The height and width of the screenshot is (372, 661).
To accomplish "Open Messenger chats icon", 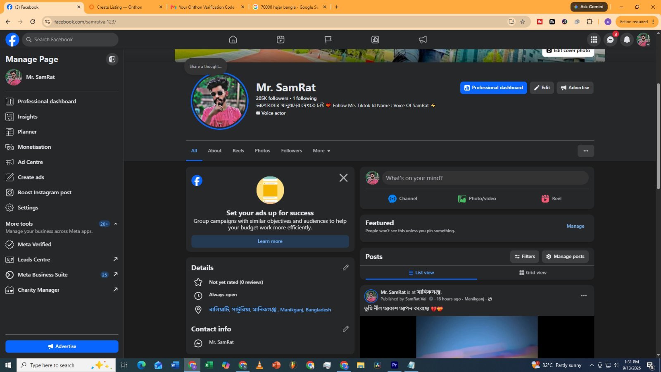I will coord(610,40).
